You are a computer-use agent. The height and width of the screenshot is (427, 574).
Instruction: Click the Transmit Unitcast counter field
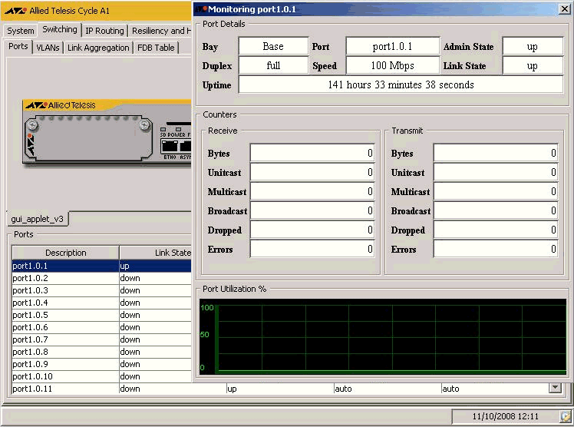pos(496,172)
